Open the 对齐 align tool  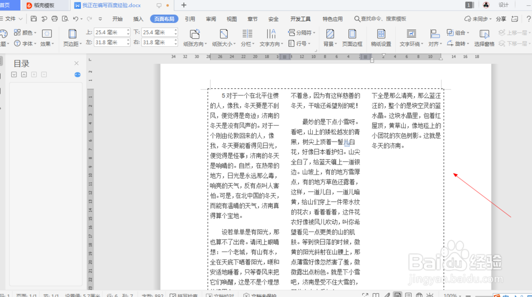(435, 38)
